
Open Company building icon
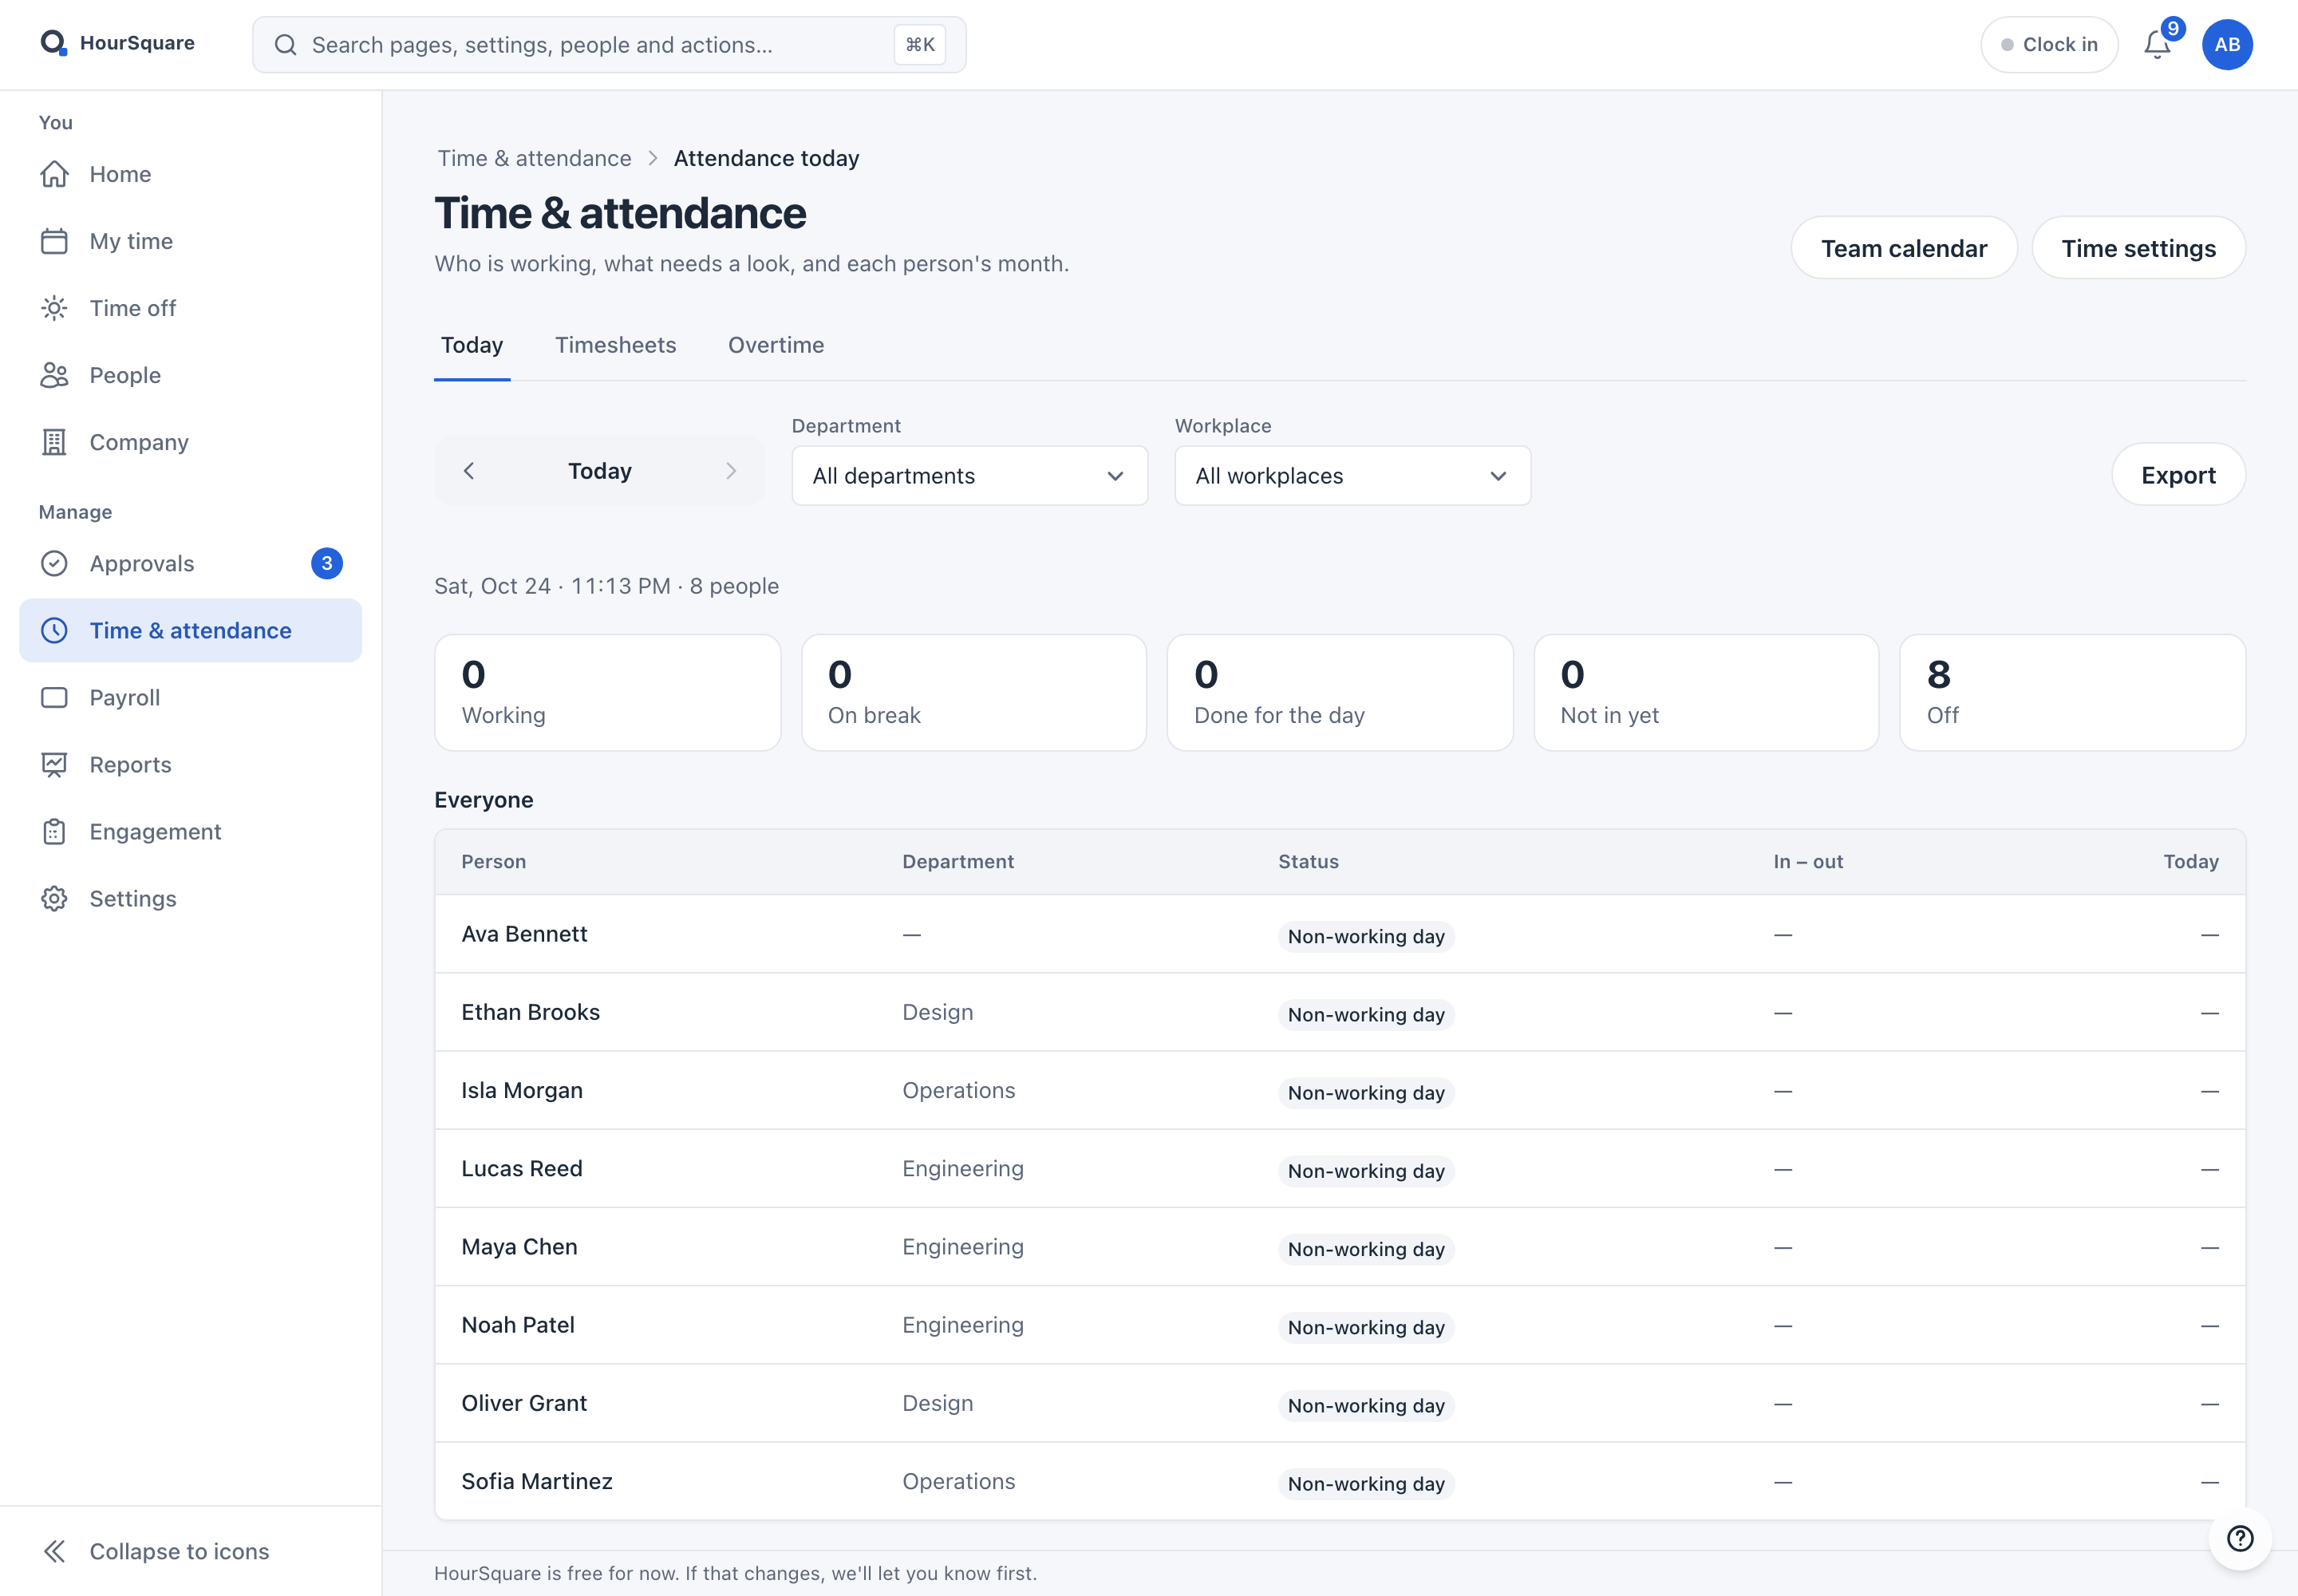(x=54, y=442)
